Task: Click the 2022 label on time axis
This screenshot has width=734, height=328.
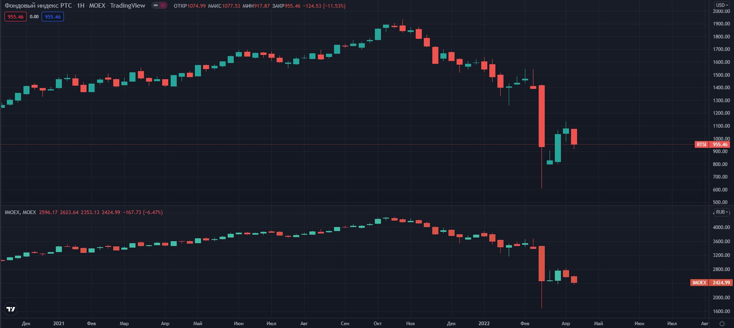Action: 484,323
